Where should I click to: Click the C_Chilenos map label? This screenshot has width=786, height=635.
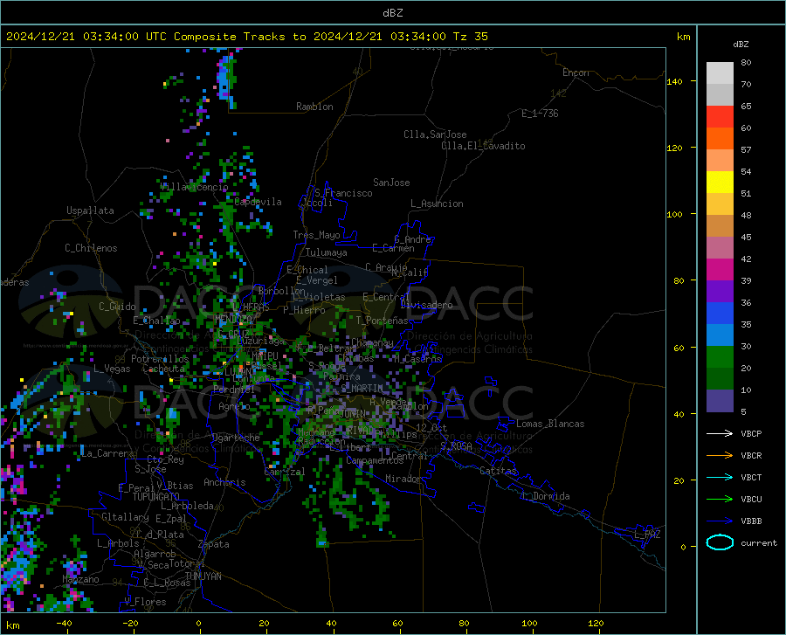91,248
